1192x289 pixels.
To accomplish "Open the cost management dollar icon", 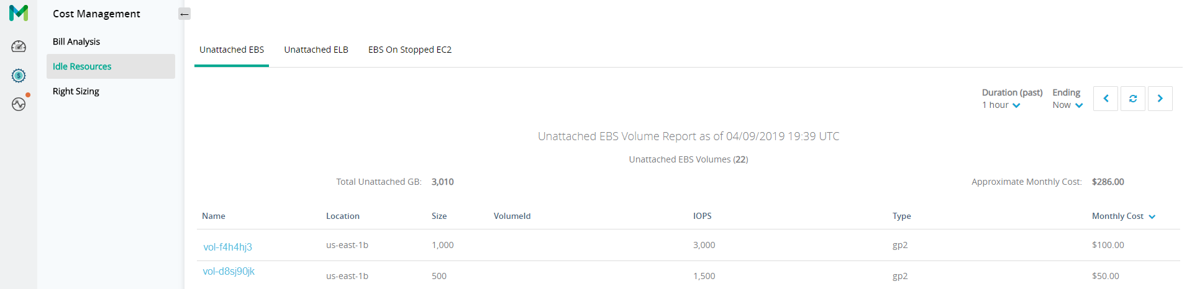I will tap(19, 76).
